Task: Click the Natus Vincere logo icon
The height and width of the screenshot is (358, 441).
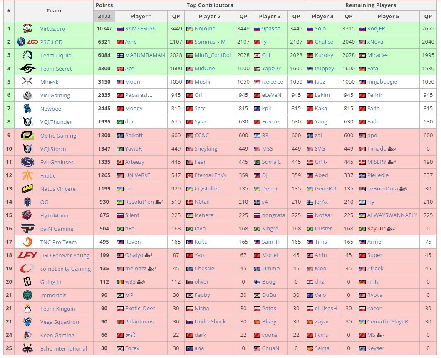Action: coord(27,189)
